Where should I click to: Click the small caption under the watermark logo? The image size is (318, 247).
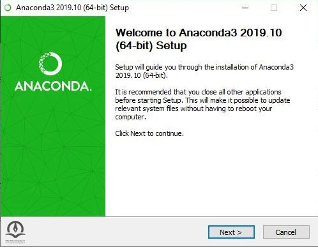coord(15,242)
